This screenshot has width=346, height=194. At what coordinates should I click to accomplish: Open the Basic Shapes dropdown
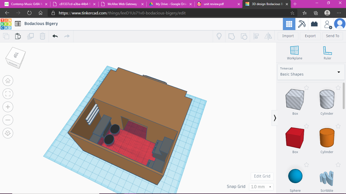[311, 72]
